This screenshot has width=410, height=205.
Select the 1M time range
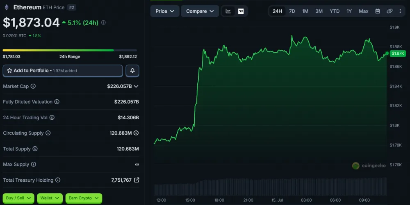305,11
